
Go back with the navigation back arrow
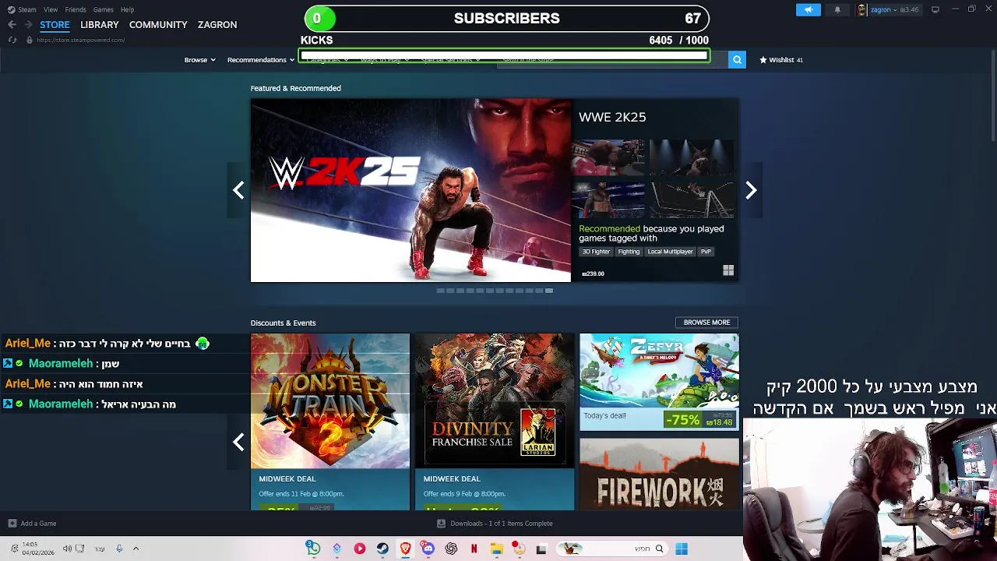[12, 25]
